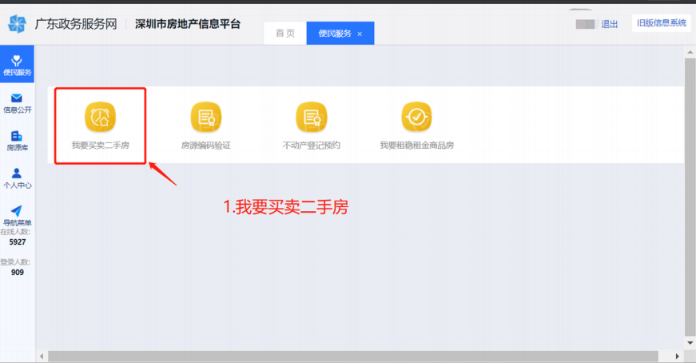This screenshot has width=696, height=363.
Task: Click the vertical scrollbar thumb
Action: coord(690,197)
